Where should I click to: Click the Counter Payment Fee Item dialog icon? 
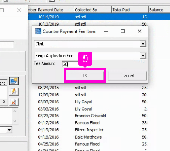pyautogui.click(x=38, y=31)
